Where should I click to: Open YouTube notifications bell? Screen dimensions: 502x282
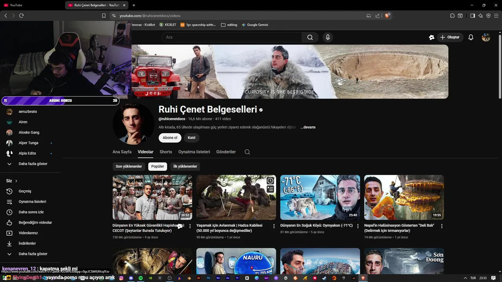[x=471, y=37]
